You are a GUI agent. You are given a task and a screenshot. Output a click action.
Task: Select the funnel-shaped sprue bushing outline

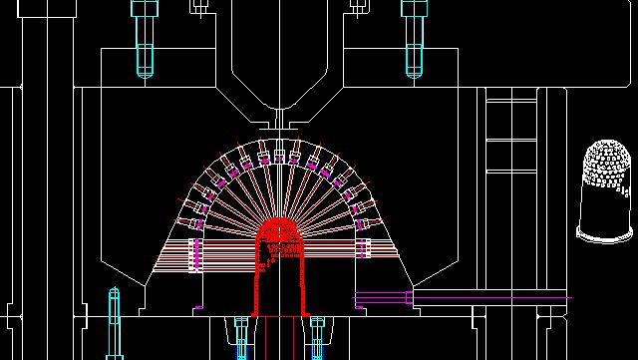pos(279,65)
